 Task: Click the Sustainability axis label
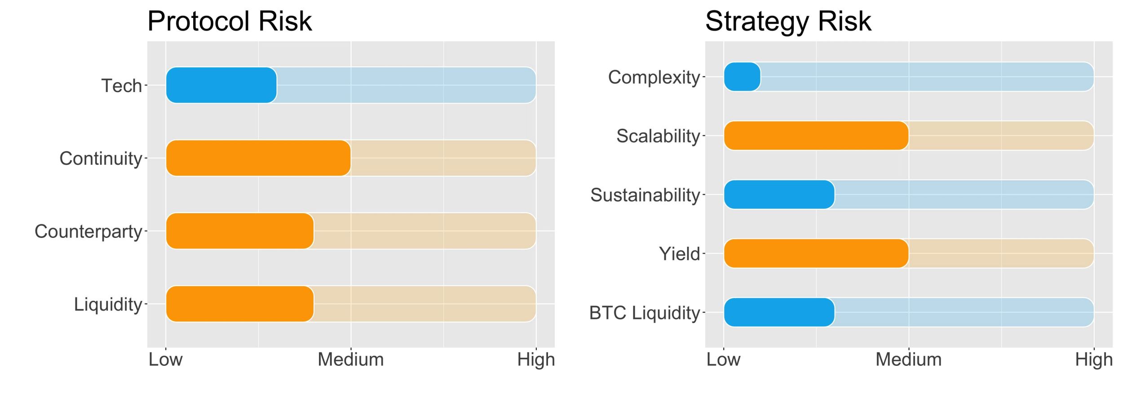click(x=645, y=195)
